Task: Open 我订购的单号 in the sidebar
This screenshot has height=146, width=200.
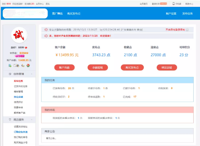Action: (x=21, y=137)
